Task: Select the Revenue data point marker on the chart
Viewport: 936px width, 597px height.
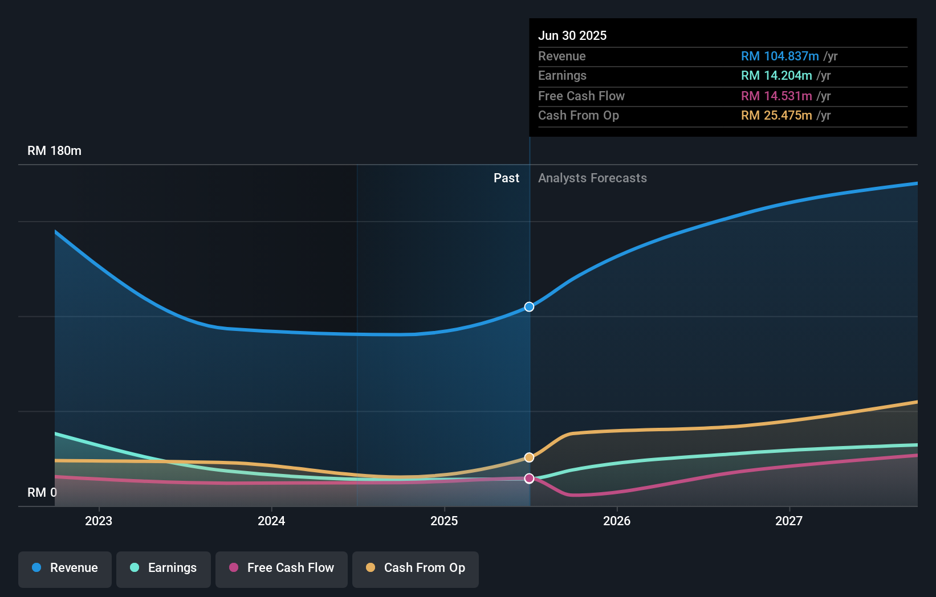Action: coord(529,306)
